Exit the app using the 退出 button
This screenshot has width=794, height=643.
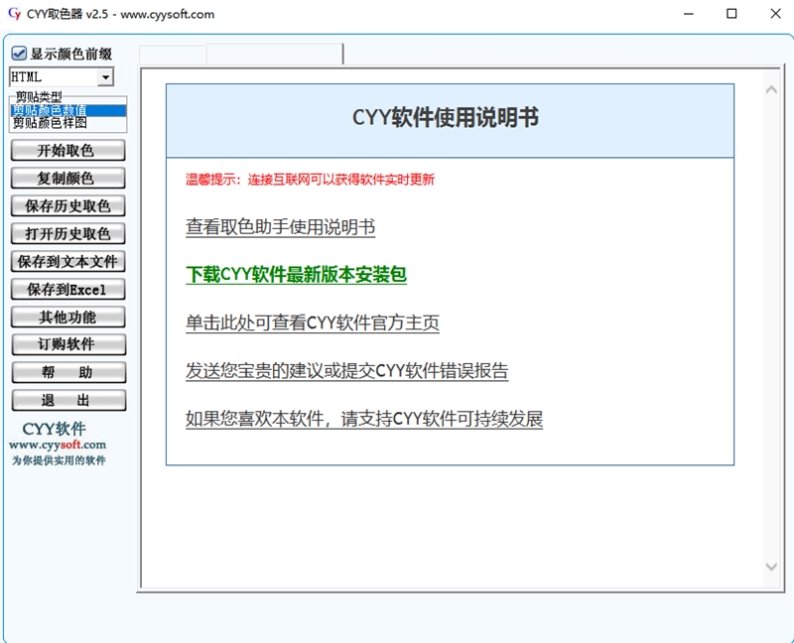67,401
